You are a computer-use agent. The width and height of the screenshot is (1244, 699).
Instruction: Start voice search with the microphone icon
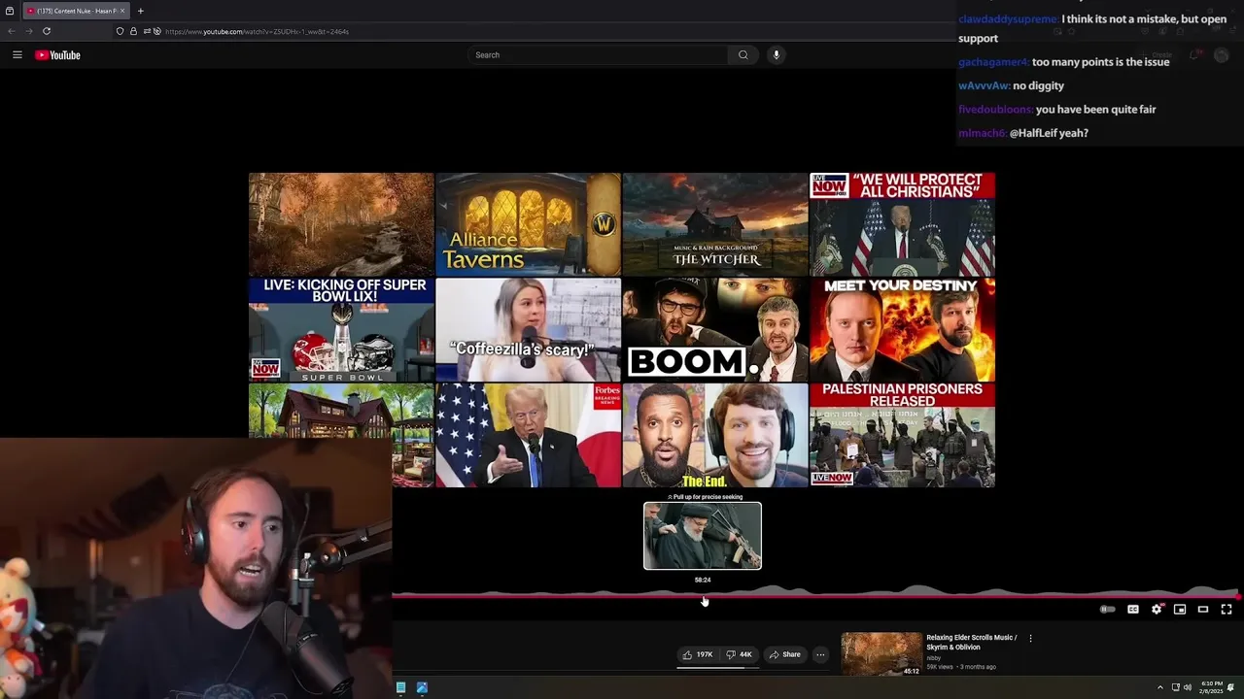(776, 55)
